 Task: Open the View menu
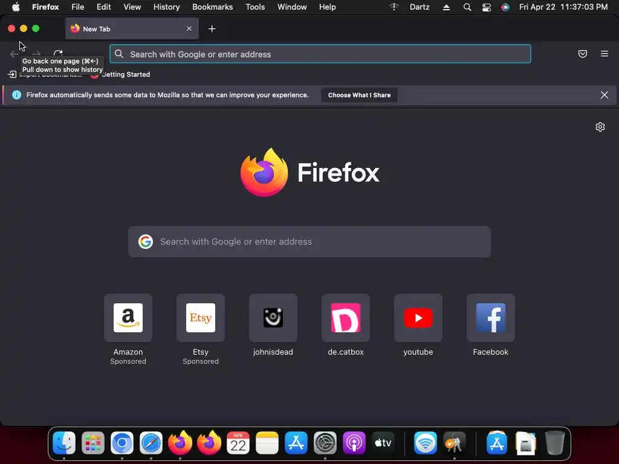(132, 7)
